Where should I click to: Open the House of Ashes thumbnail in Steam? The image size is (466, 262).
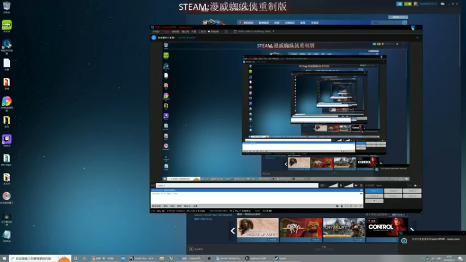(x=257, y=230)
